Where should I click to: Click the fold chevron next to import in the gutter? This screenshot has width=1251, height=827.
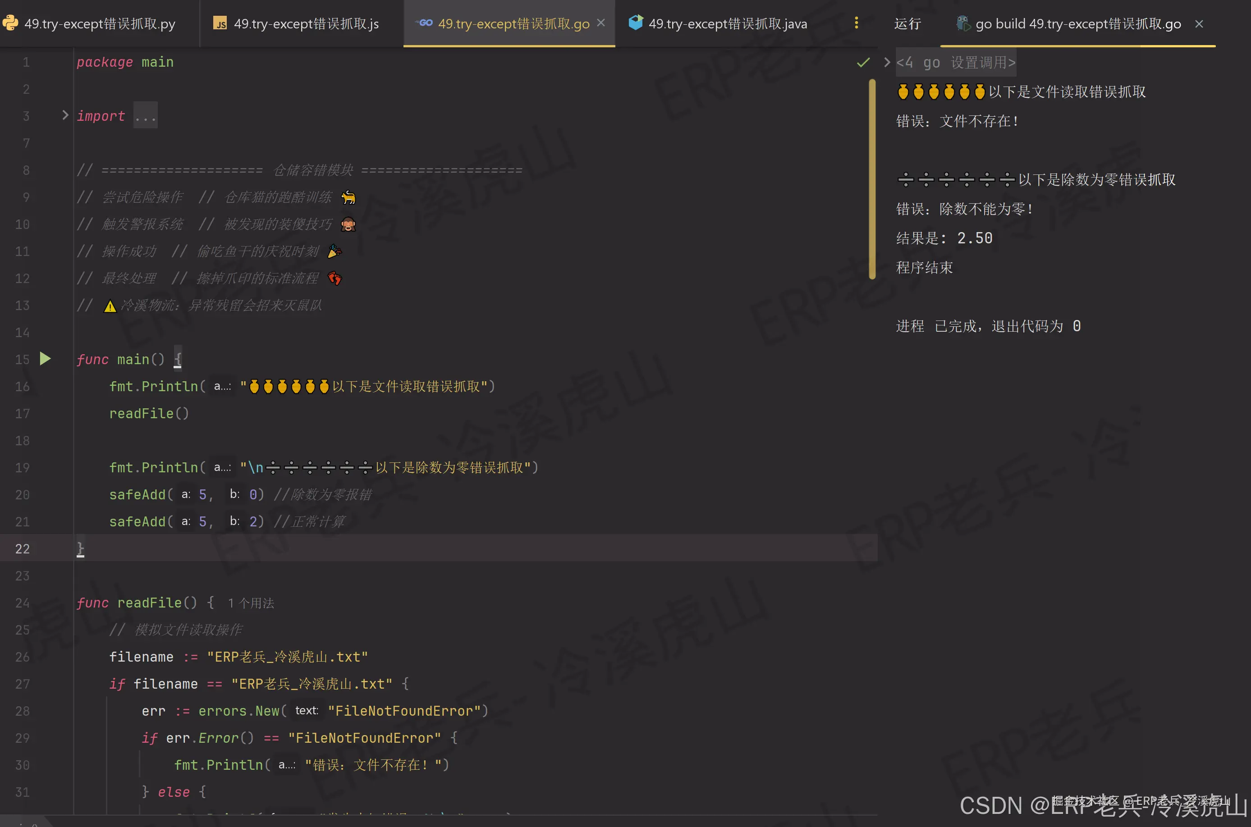64,115
